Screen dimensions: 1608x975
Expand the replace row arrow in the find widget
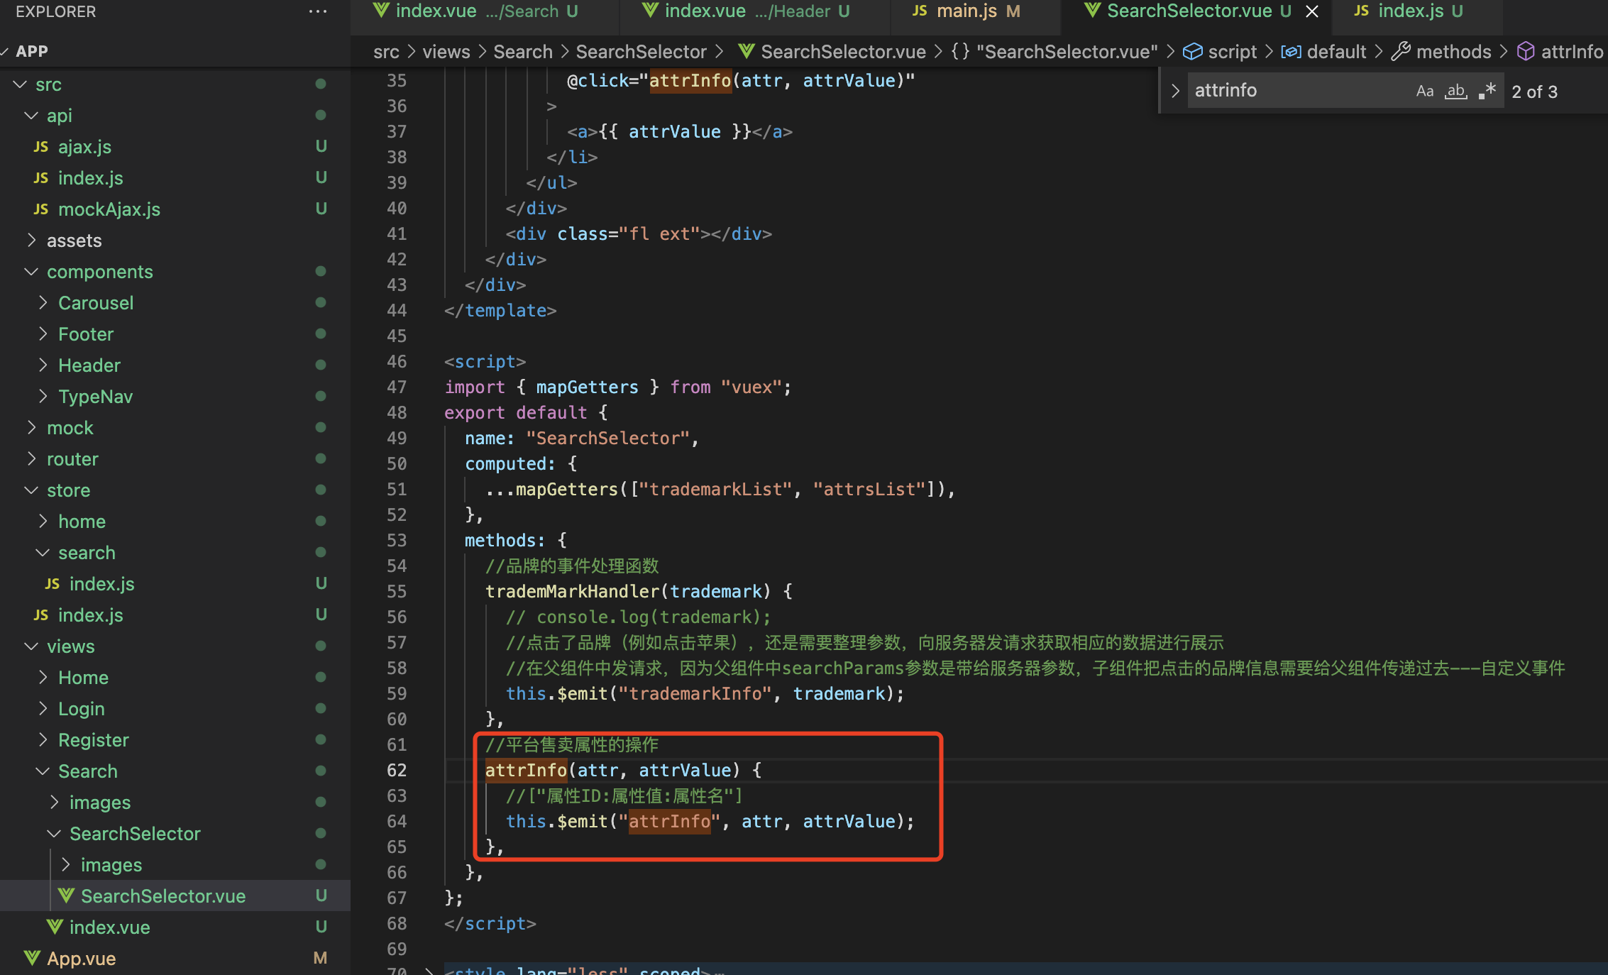(1175, 91)
